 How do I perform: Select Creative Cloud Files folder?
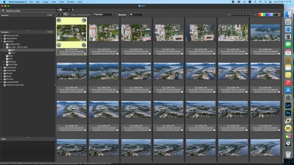[15, 85]
